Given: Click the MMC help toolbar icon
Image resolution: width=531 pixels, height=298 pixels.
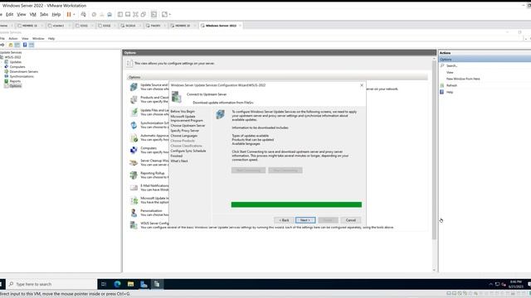Looking at the screenshot, I should (25, 45).
